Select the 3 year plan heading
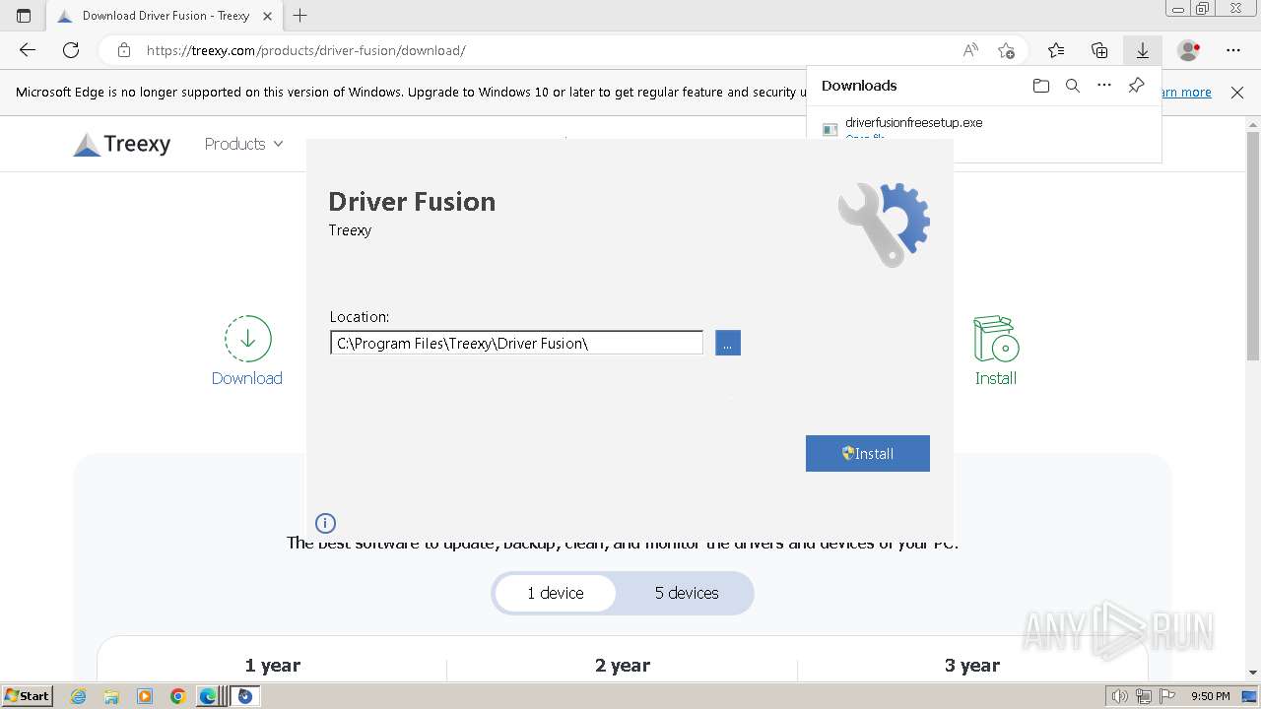The width and height of the screenshot is (1261, 709). pyautogui.click(x=972, y=666)
